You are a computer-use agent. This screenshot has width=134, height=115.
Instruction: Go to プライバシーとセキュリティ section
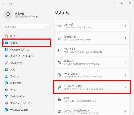coord(27,103)
